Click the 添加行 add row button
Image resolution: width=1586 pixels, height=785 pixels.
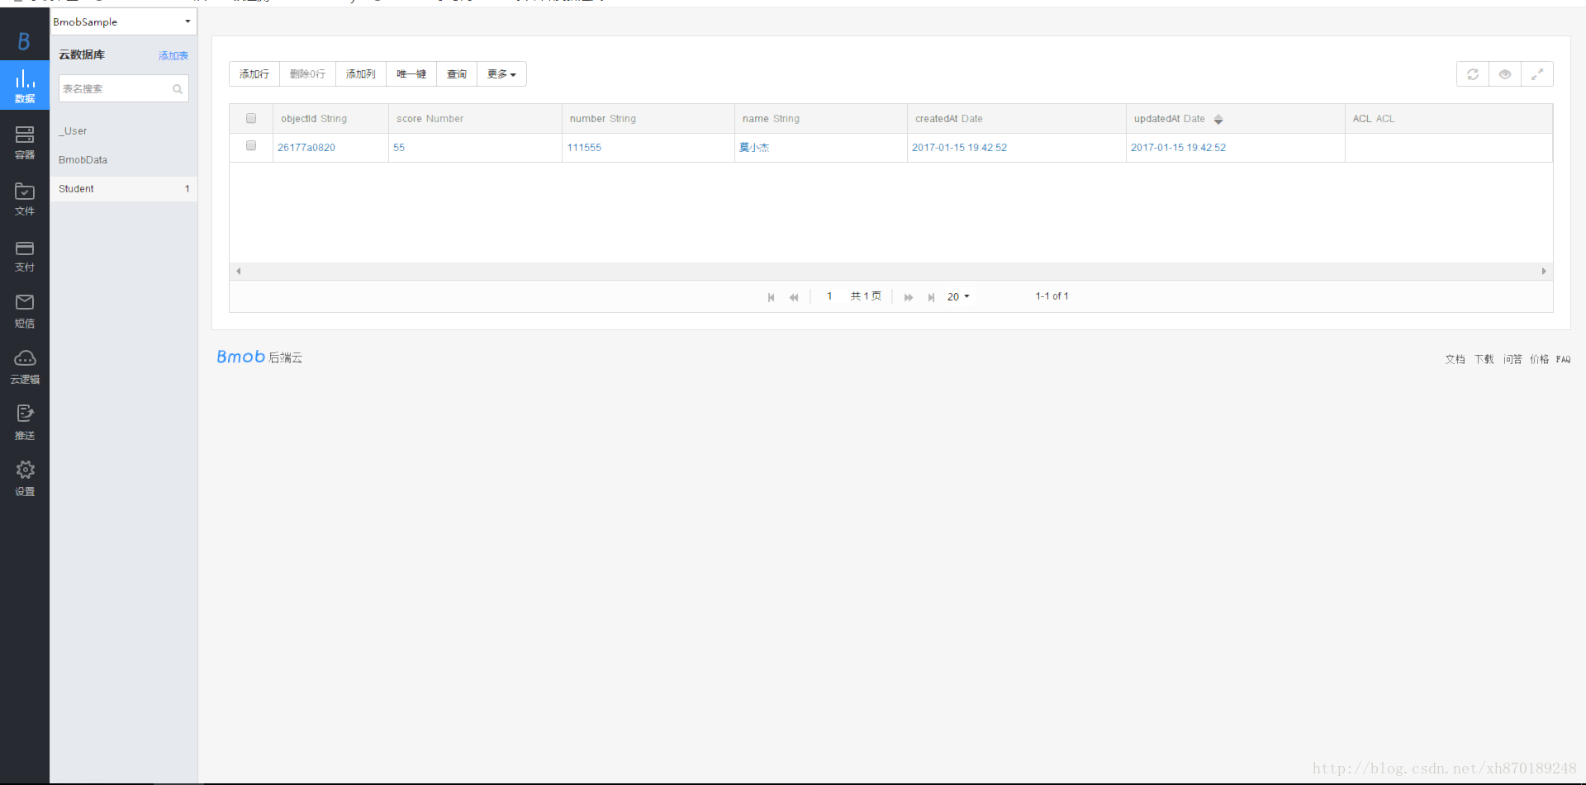coord(254,74)
